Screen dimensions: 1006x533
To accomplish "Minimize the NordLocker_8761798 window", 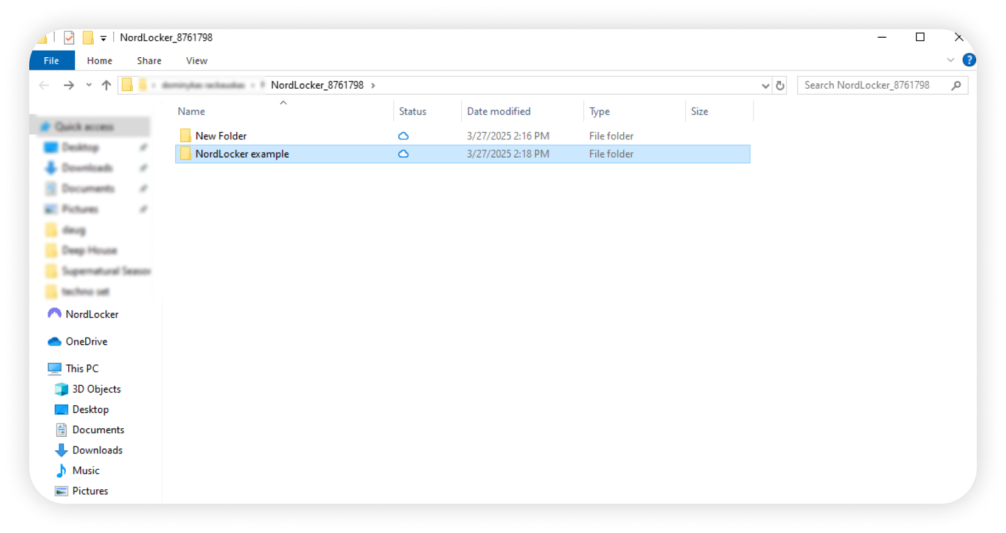I will (x=882, y=38).
